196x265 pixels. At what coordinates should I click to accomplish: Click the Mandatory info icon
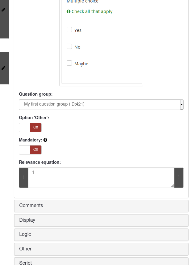point(45,140)
